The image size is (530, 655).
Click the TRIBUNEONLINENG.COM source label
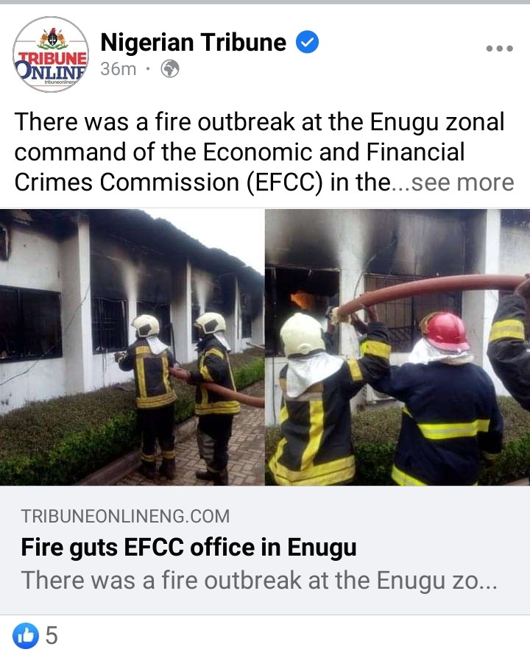tap(125, 517)
